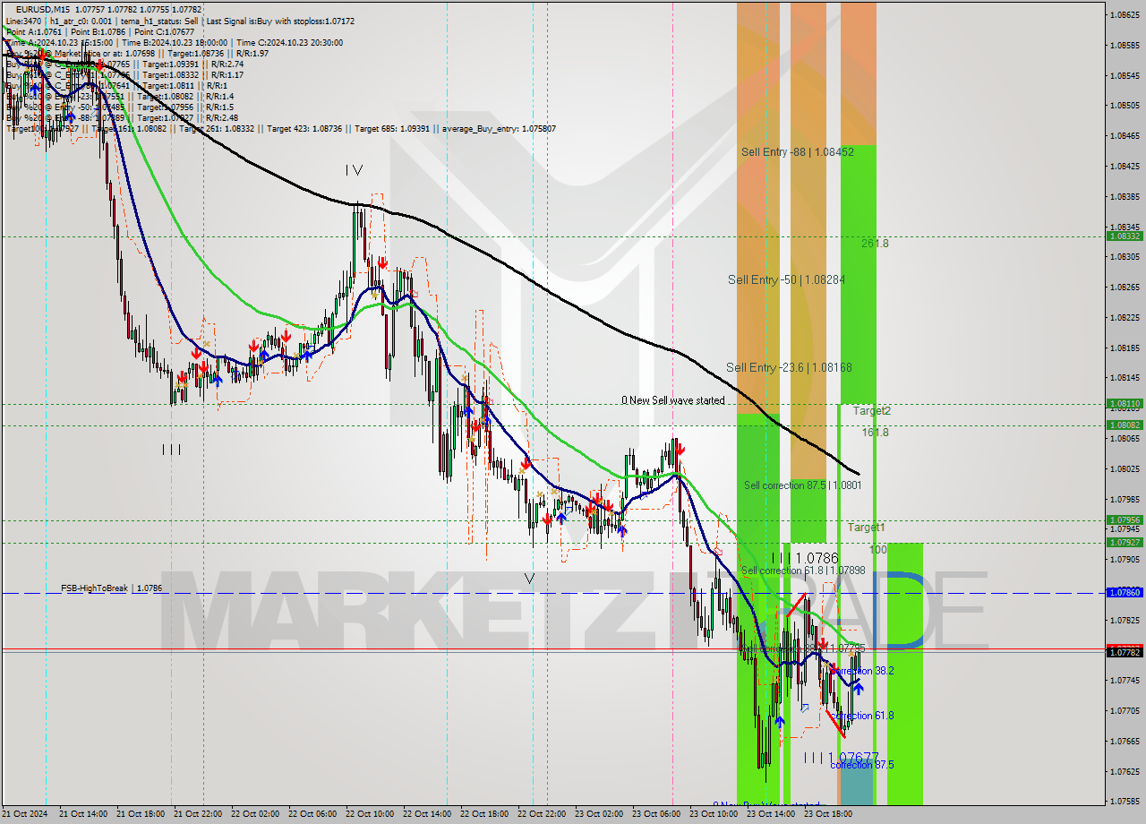Click the blue 'correction 87.5' label

862,765
